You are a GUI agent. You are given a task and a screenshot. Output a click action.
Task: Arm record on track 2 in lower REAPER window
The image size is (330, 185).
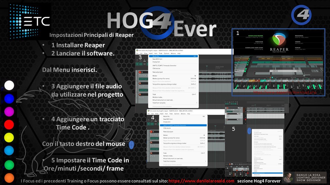[151, 142]
